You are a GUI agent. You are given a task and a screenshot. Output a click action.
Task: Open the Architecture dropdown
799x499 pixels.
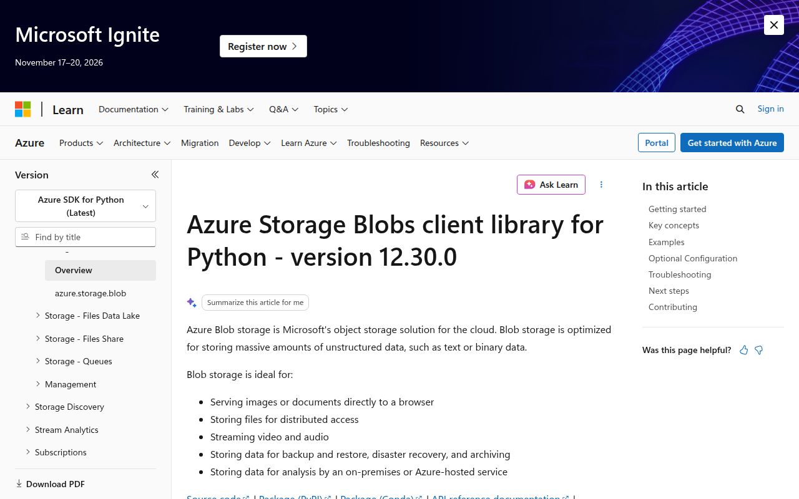(142, 143)
